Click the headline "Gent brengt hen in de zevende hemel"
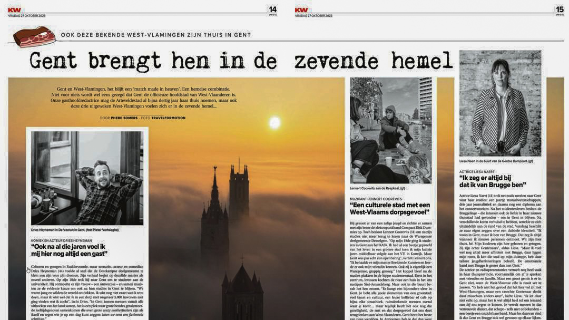The width and height of the screenshot is (569, 320). point(241,61)
